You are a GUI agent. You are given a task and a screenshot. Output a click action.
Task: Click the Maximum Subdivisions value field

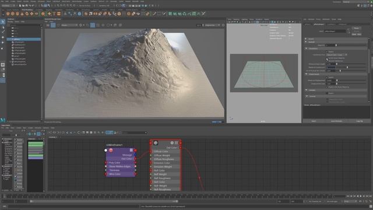(x=331, y=67)
